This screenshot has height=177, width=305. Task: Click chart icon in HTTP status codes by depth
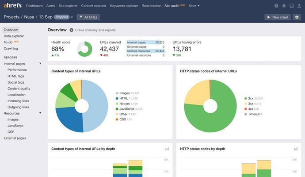[296, 149]
